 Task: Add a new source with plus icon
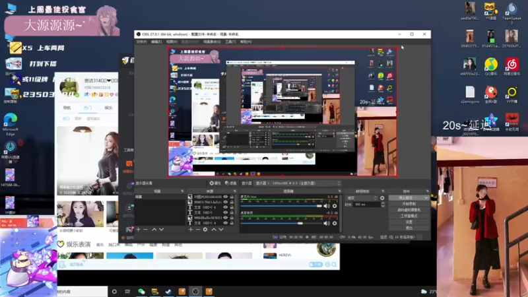coord(191,229)
